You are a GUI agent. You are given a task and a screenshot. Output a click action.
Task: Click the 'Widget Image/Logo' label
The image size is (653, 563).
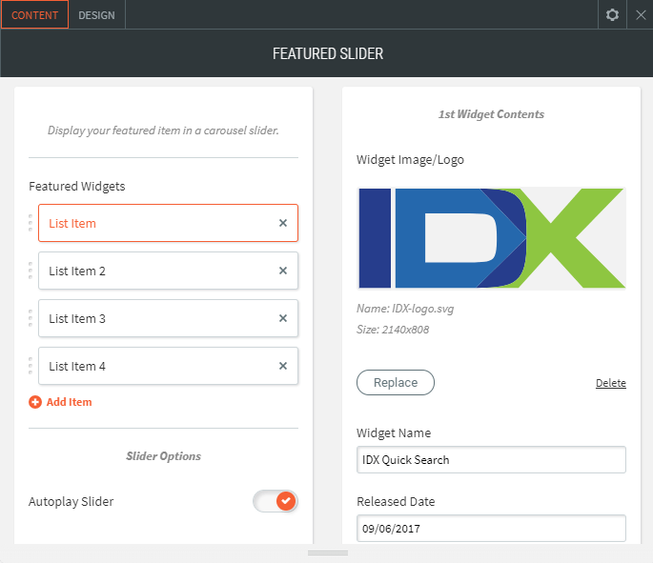point(410,160)
